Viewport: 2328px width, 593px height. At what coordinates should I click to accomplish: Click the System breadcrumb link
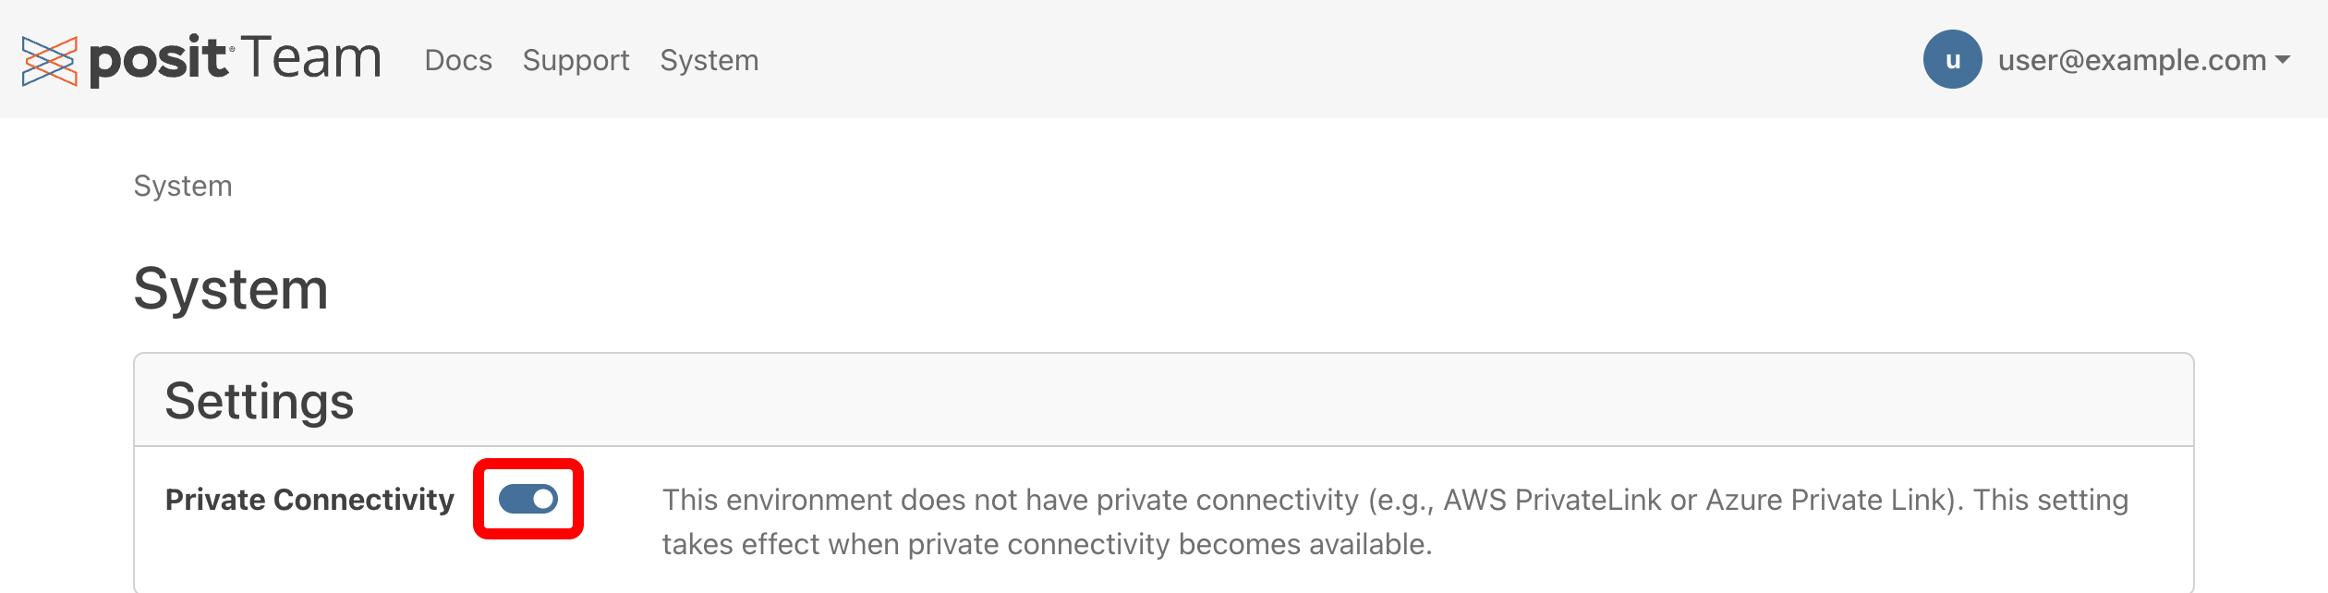(x=183, y=186)
